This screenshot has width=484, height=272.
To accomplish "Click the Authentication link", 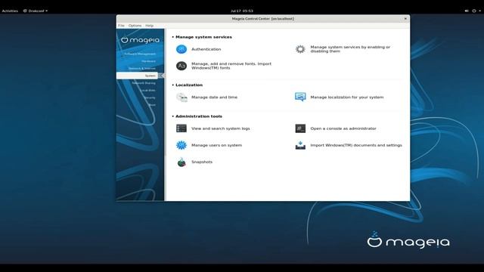I will (x=206, y=49).
